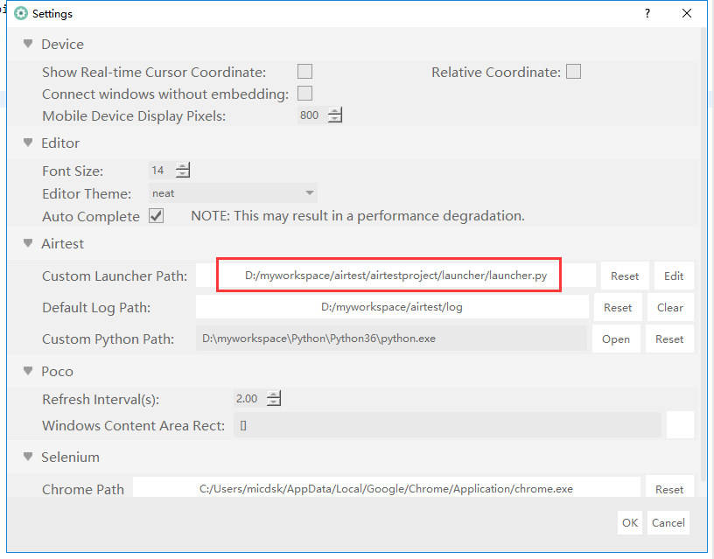
Task: Collapse the Editor section
Action: [28, 143]
